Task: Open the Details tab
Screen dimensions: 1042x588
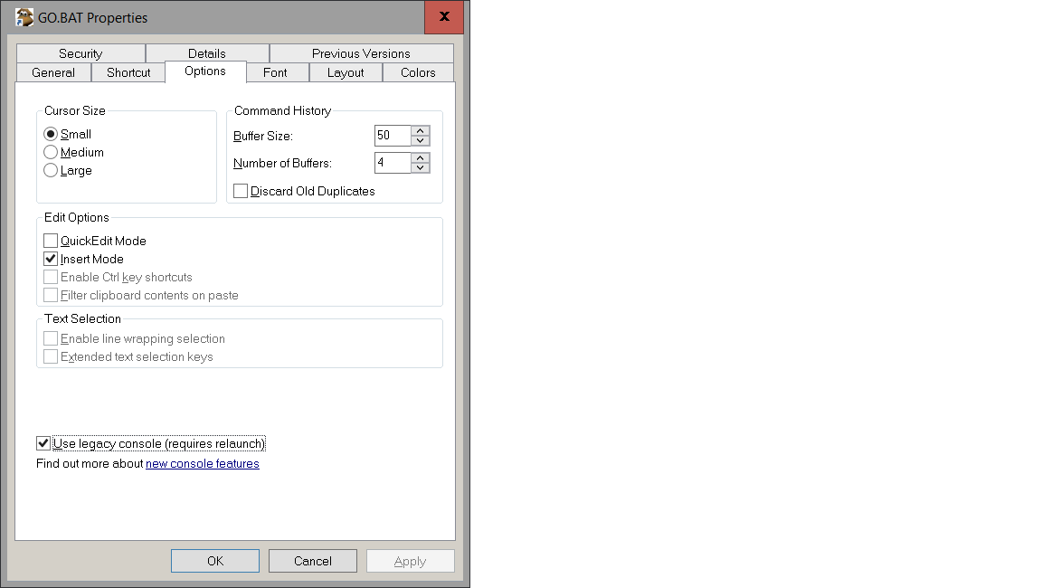Action: (206, 53)
